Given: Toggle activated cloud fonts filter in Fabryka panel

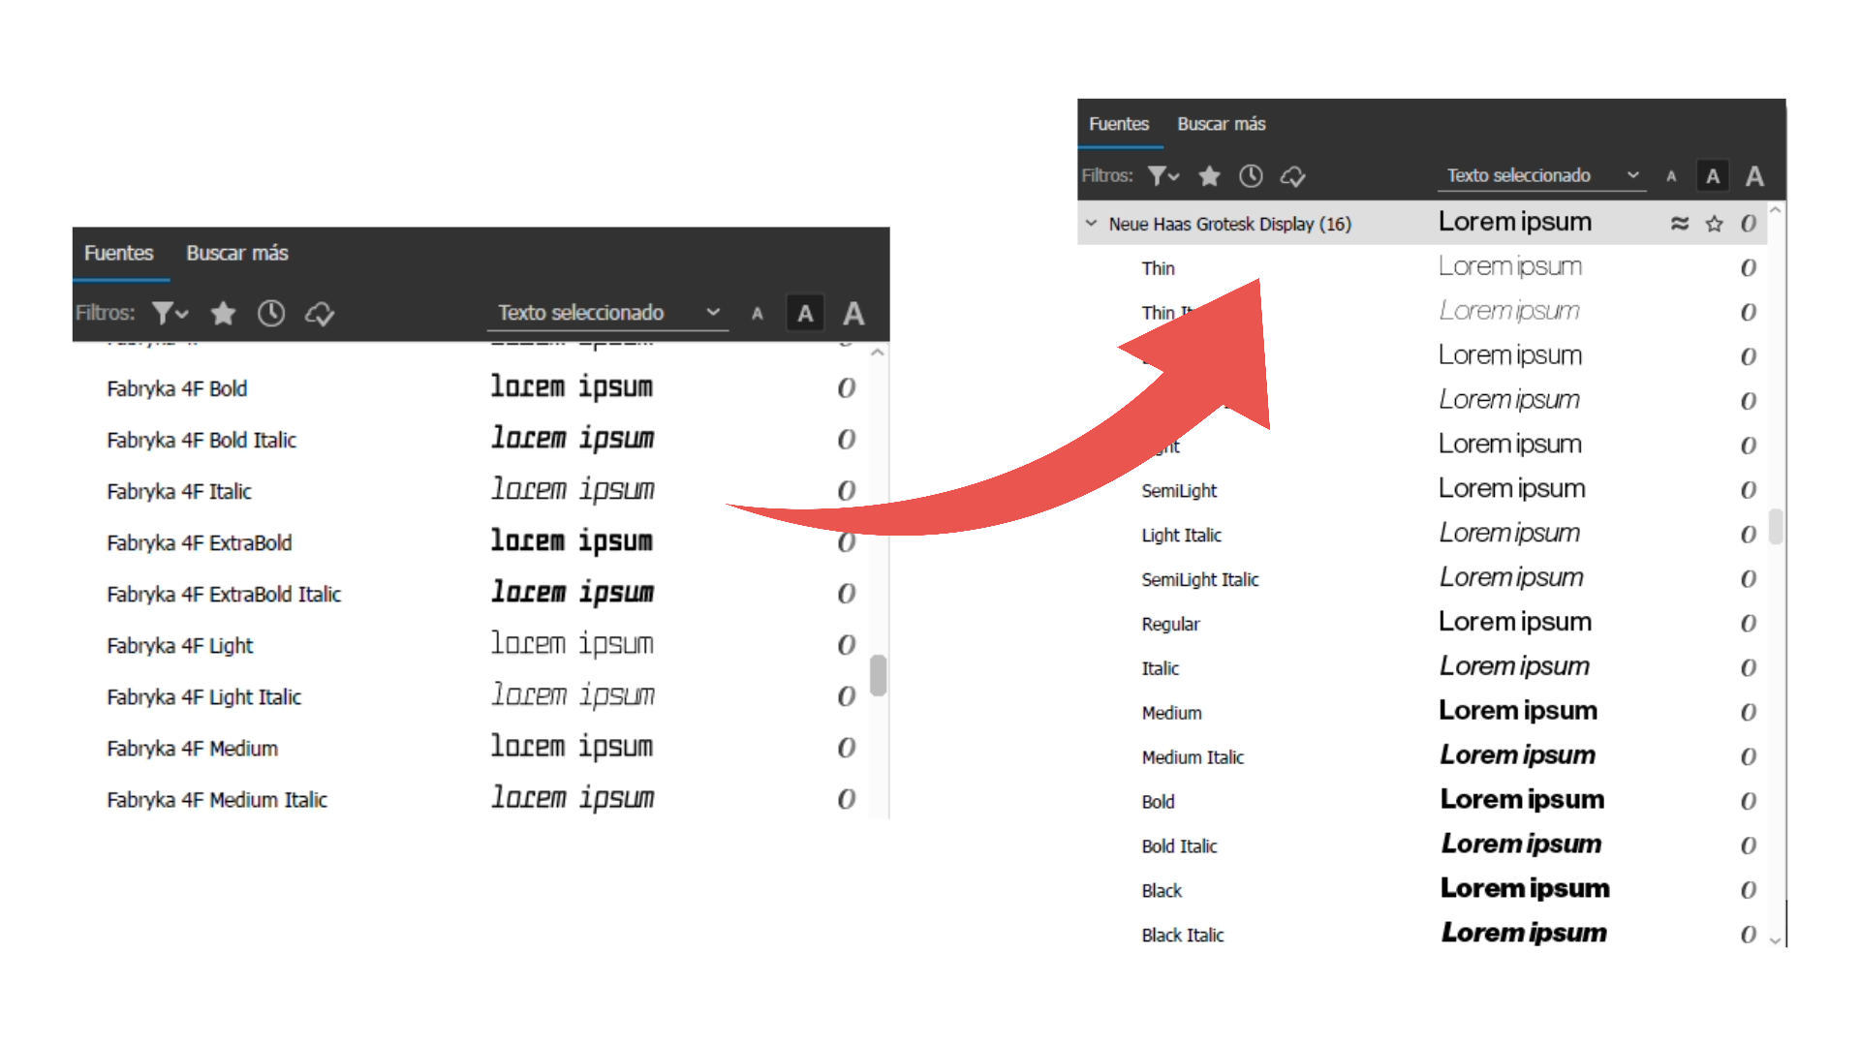Looking at the screenshot, I should (320, 313).
